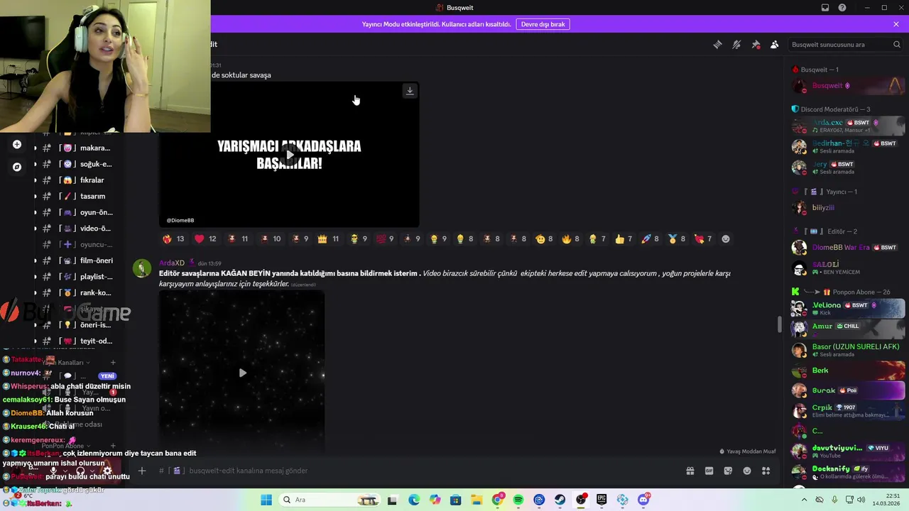This screenshot has width=909, height=511.
Task: Expand the soğuk-e channel arrow
Action: (36, 164)
